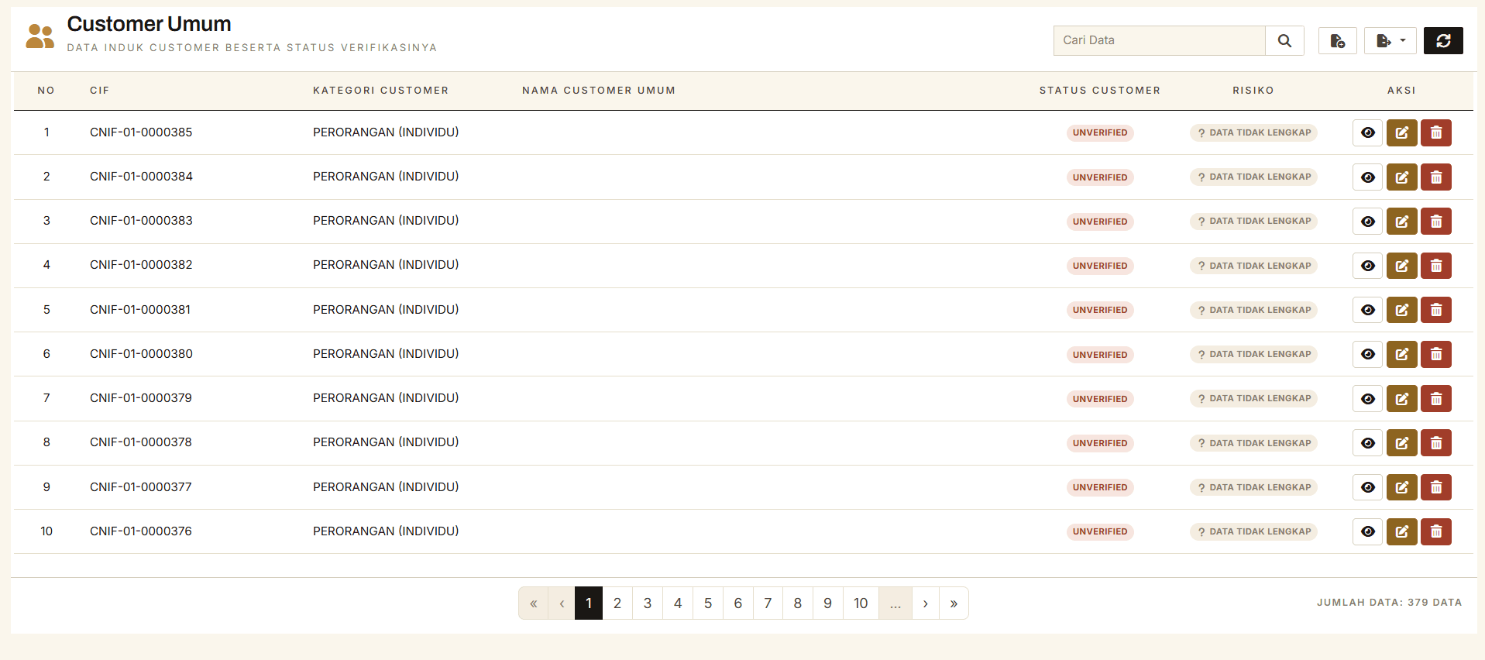This screenshot has height=660, width=1485.
Task: Go to page 8
Action: 798,603
